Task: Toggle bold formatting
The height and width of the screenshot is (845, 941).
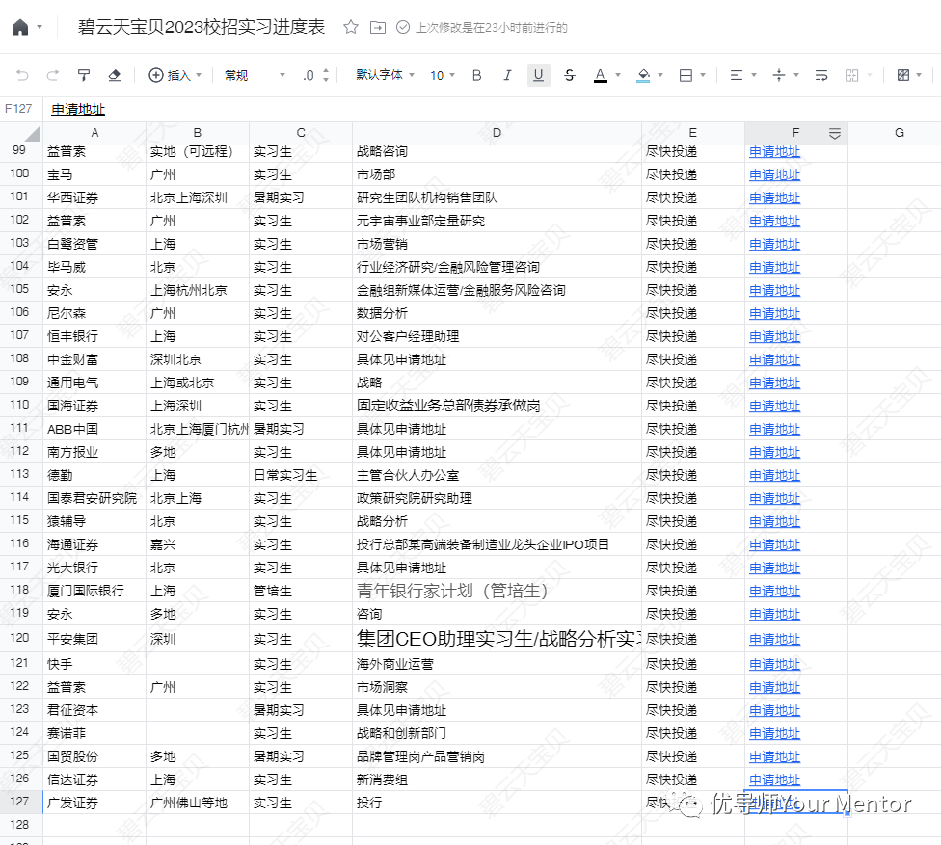Action: 477,75
